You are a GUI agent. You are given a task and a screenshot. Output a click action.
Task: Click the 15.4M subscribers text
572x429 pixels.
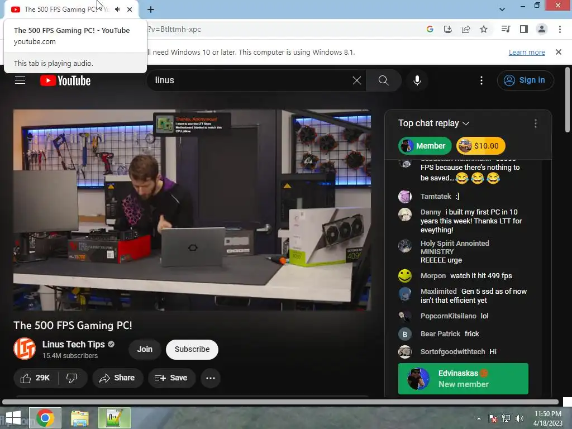pyautogui.click(x=70, y=356)
